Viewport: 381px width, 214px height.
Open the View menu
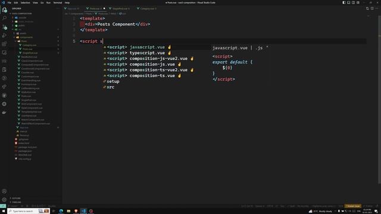(35, 2)
